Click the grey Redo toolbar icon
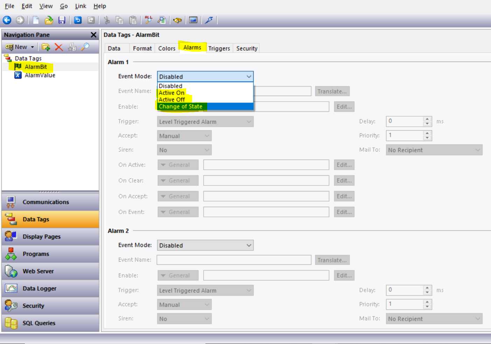Viewport: 491px width, 344px height. (91, 20)
